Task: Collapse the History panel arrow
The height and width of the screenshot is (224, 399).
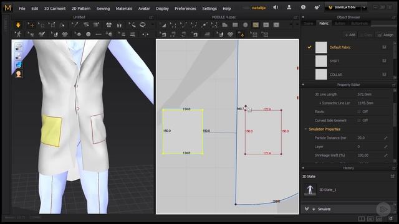Action: coord(303,168)
